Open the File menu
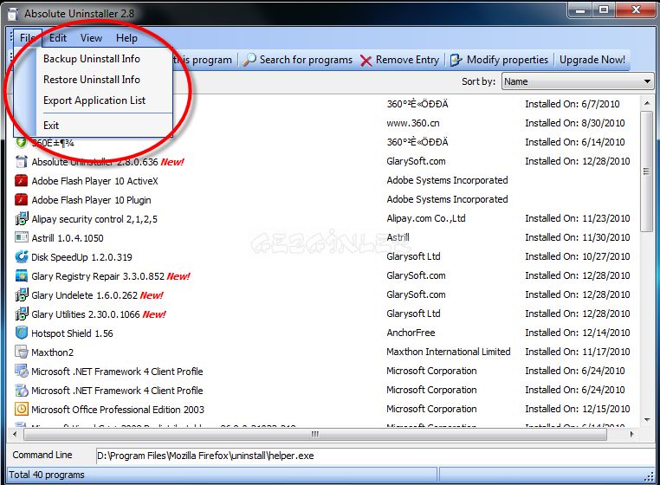This screenshot has width=660, height=485. click(28, 38)
